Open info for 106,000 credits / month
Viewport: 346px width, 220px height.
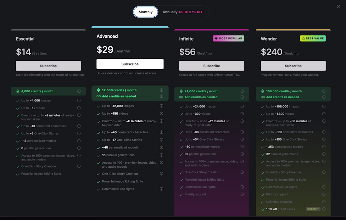pyautogui.click(x=324, y=91)
